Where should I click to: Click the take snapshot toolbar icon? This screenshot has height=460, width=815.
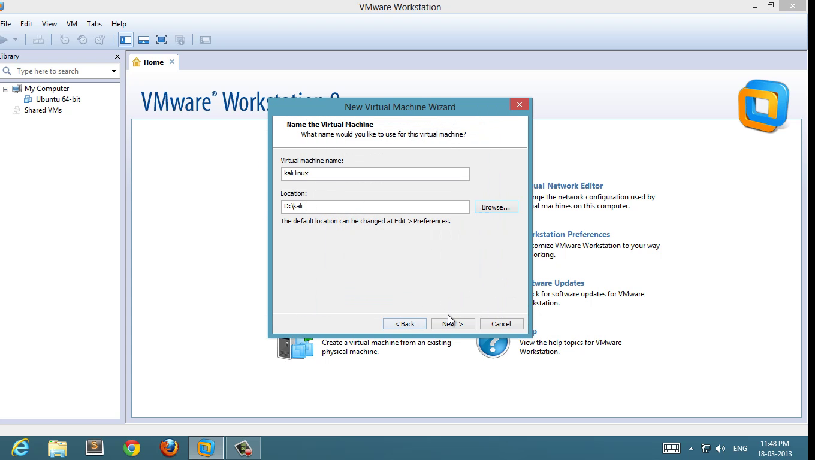pyautogui.click(x=64, y=40)
